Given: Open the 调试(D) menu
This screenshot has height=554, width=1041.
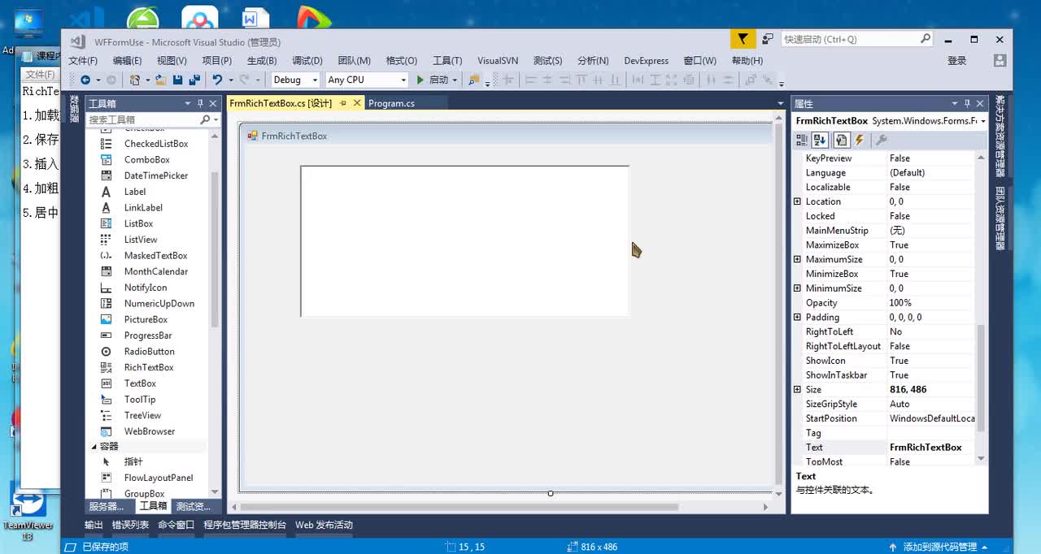Looking at the screenshot, I should point(307,60).
